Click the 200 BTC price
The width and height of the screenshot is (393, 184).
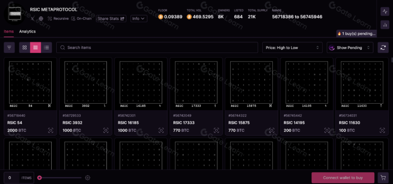(x=292, y=131)
